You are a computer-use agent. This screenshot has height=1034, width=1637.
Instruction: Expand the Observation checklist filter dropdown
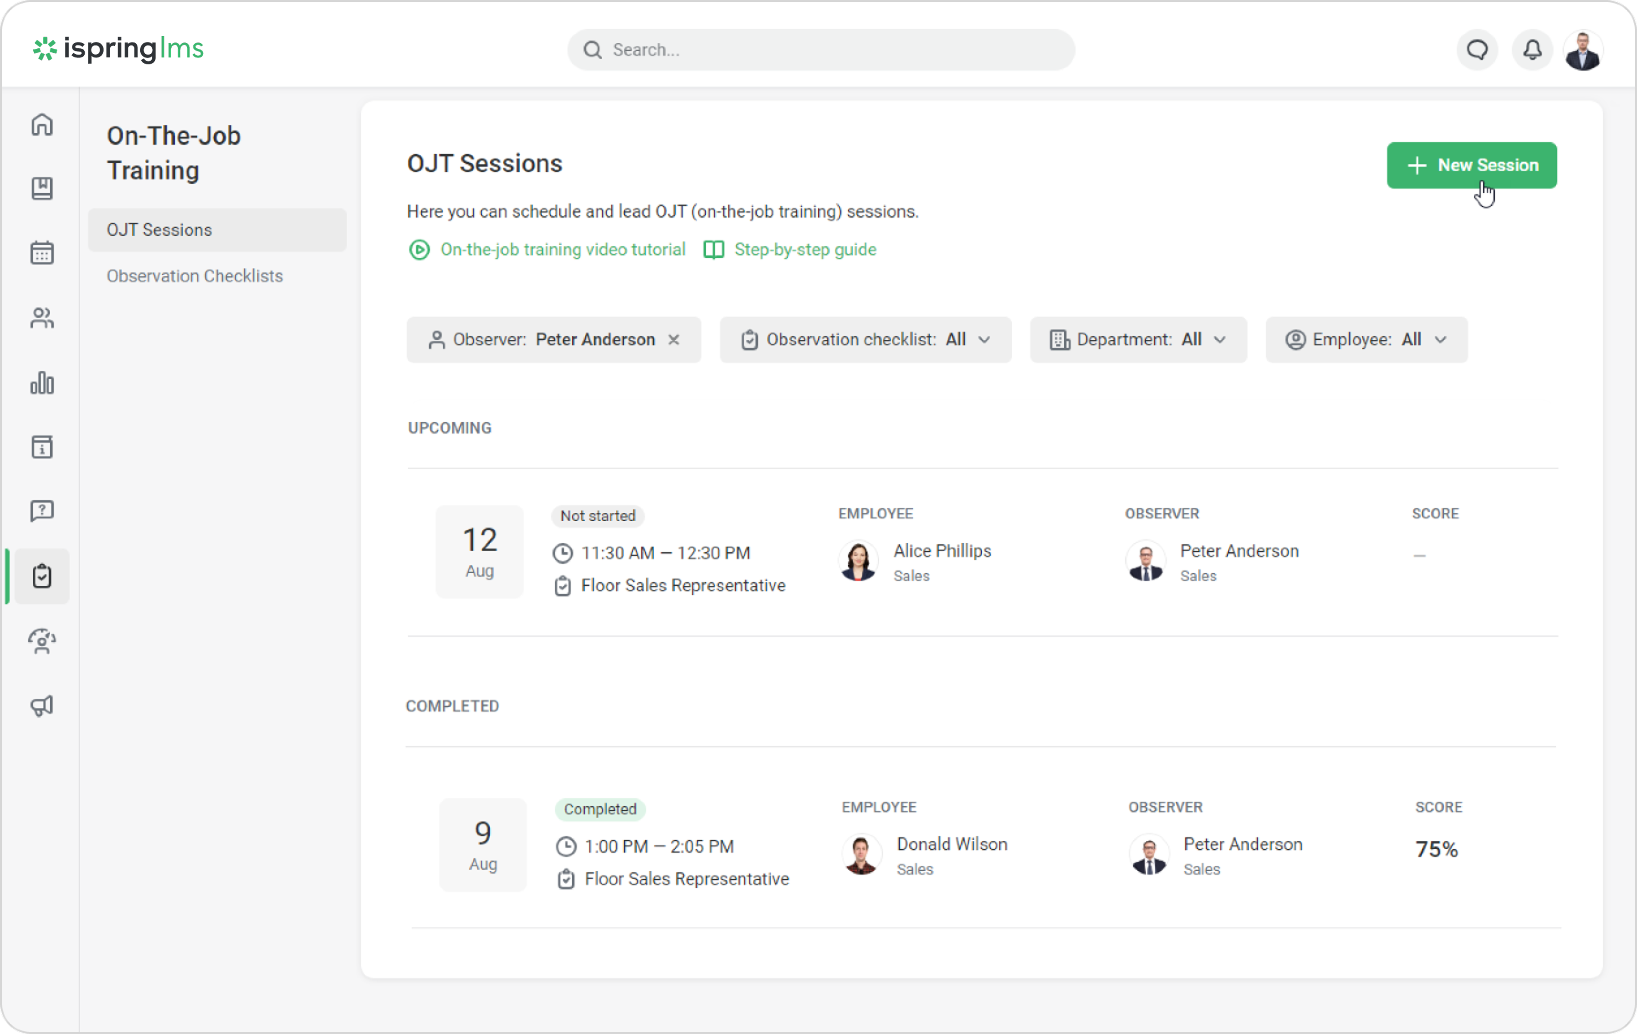pyautogui.click(x=865, y=339)
